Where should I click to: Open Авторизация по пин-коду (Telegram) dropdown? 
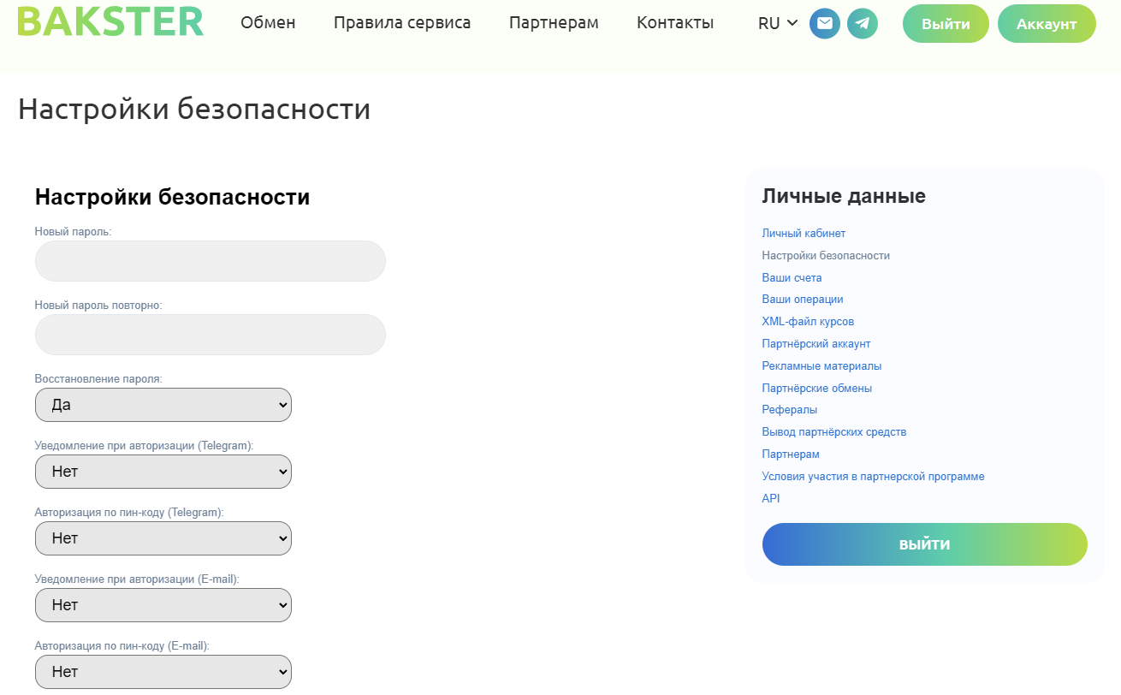pos(163,538)
